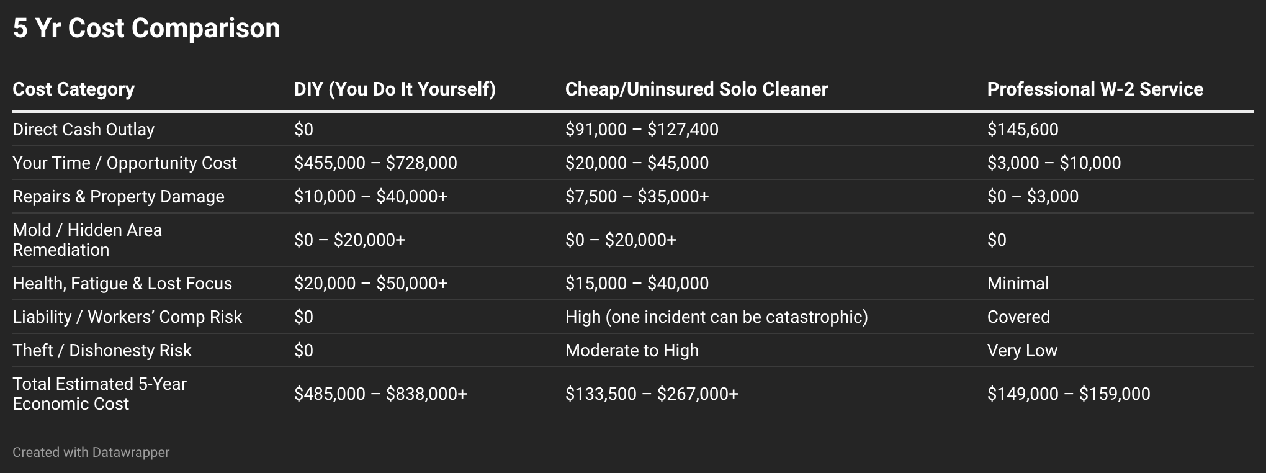1266x473 pixels.
Task: Click the 'Created with Datawrapper' link
Action: [91, 452]
